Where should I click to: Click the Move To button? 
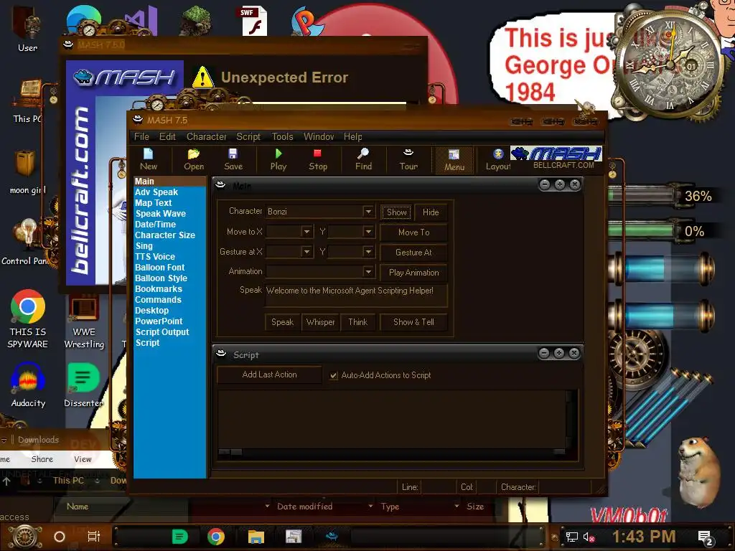tap(413, 232)
